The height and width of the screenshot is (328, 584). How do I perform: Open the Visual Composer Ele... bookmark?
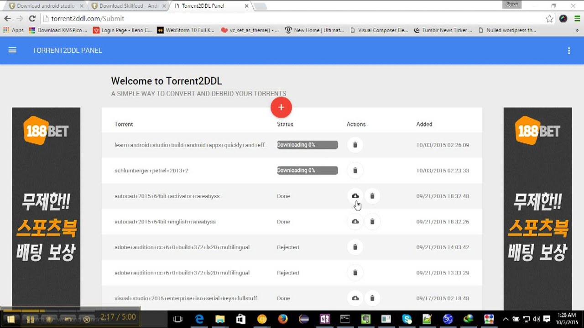[379, 30]
